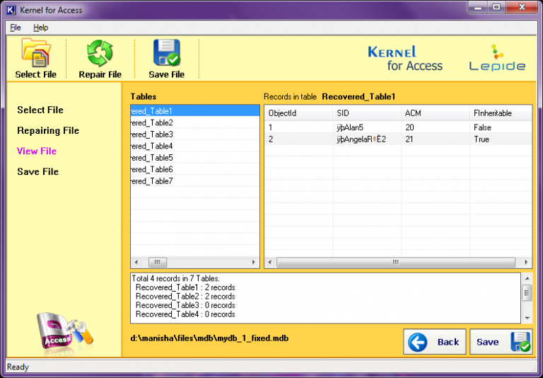Minimize the Kernel for Access window
The width and height of the screenshot is (543, 378).
click(478, 7)
